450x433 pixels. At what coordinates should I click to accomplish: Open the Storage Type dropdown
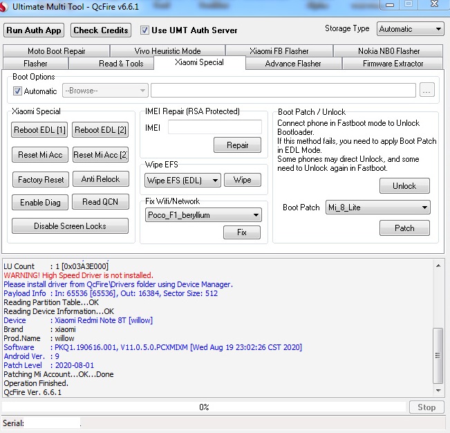click(411, 29)
